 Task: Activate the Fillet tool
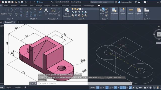coord(35,12)
